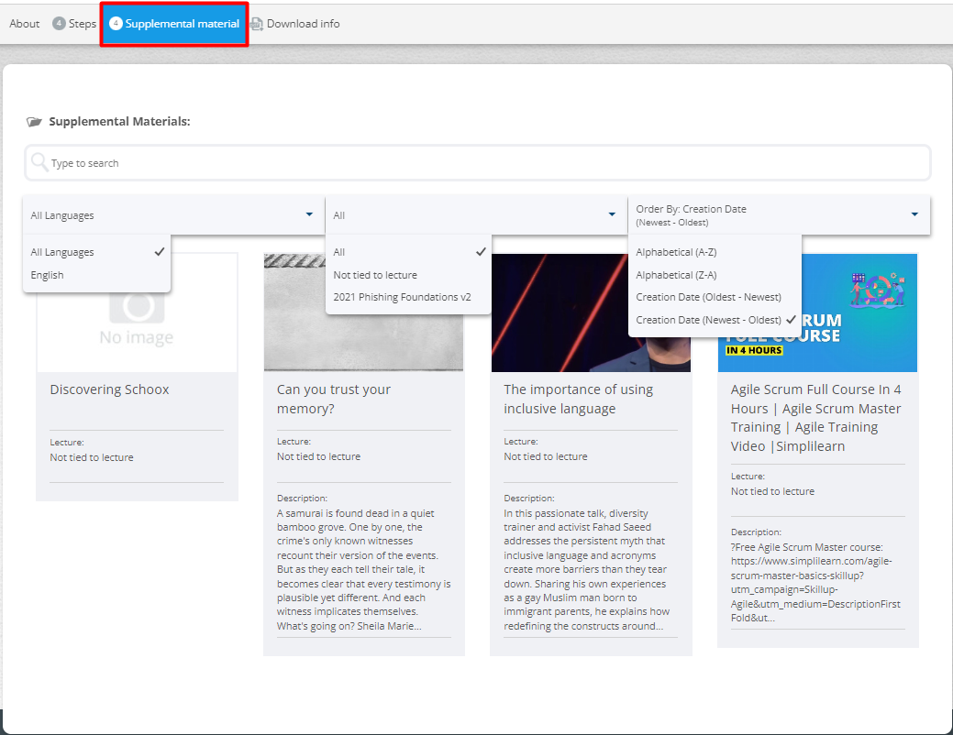Click the arrow of the Order By dropdown
Screen dimensions: 953x735
(914, 214)
